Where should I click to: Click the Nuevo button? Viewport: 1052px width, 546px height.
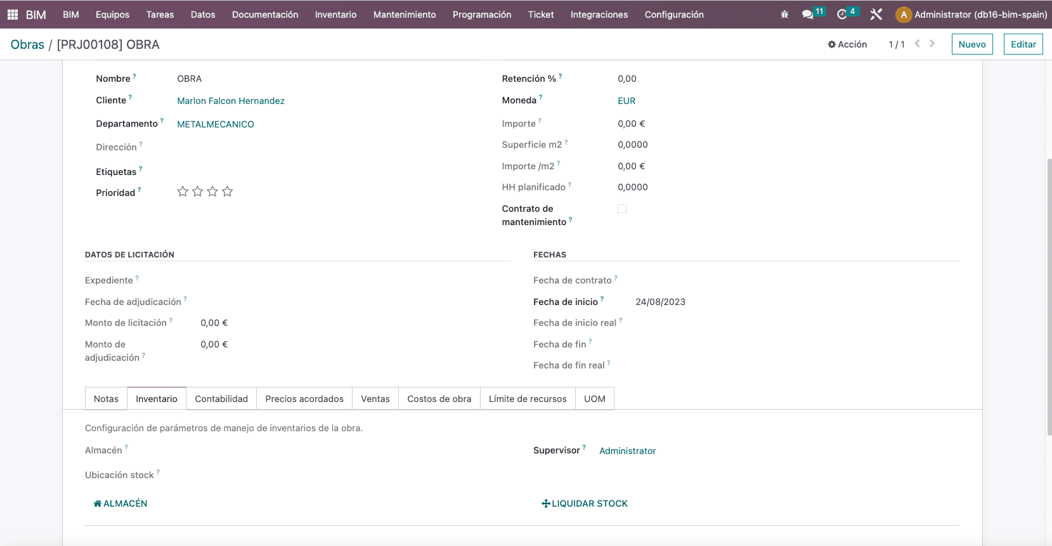click(x=972, y=44)
